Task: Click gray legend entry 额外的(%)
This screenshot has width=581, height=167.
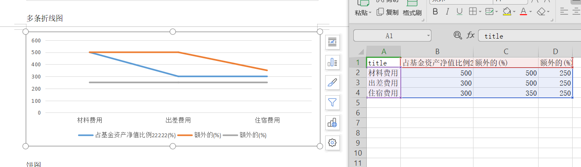Action: [244, 135]
